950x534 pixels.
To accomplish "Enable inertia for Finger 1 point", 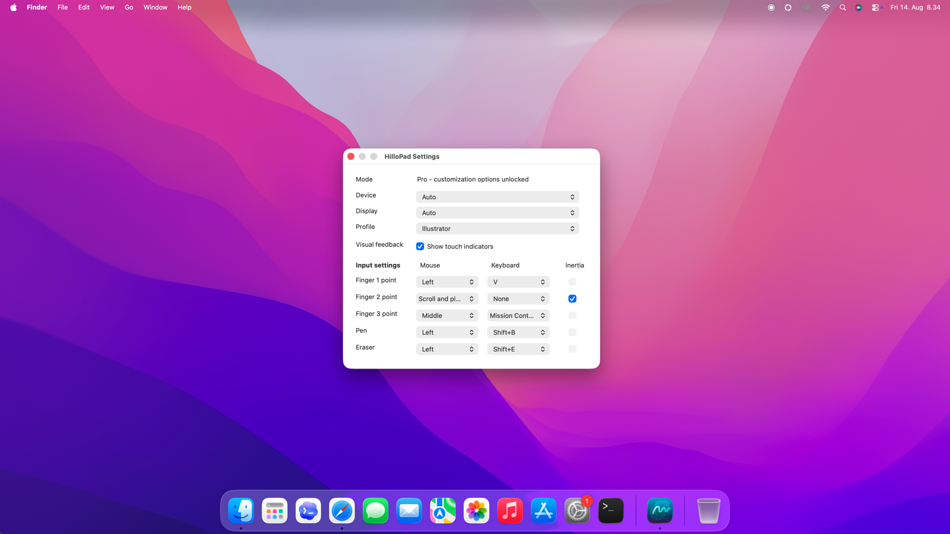I will pyautogui.click(x=572, y=282).
